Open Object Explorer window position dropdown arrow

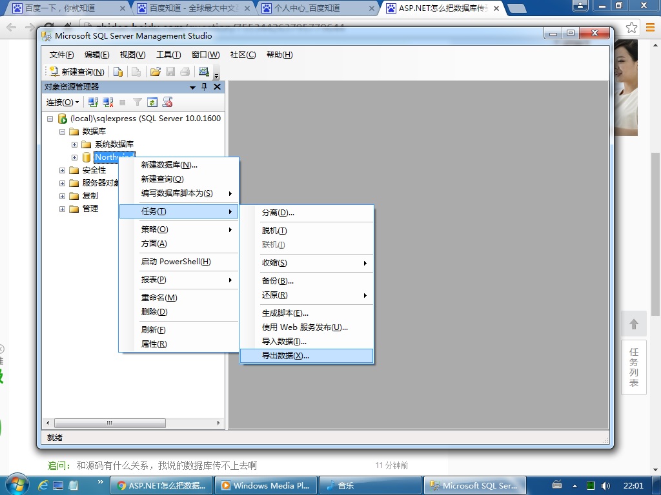[192, 87]
